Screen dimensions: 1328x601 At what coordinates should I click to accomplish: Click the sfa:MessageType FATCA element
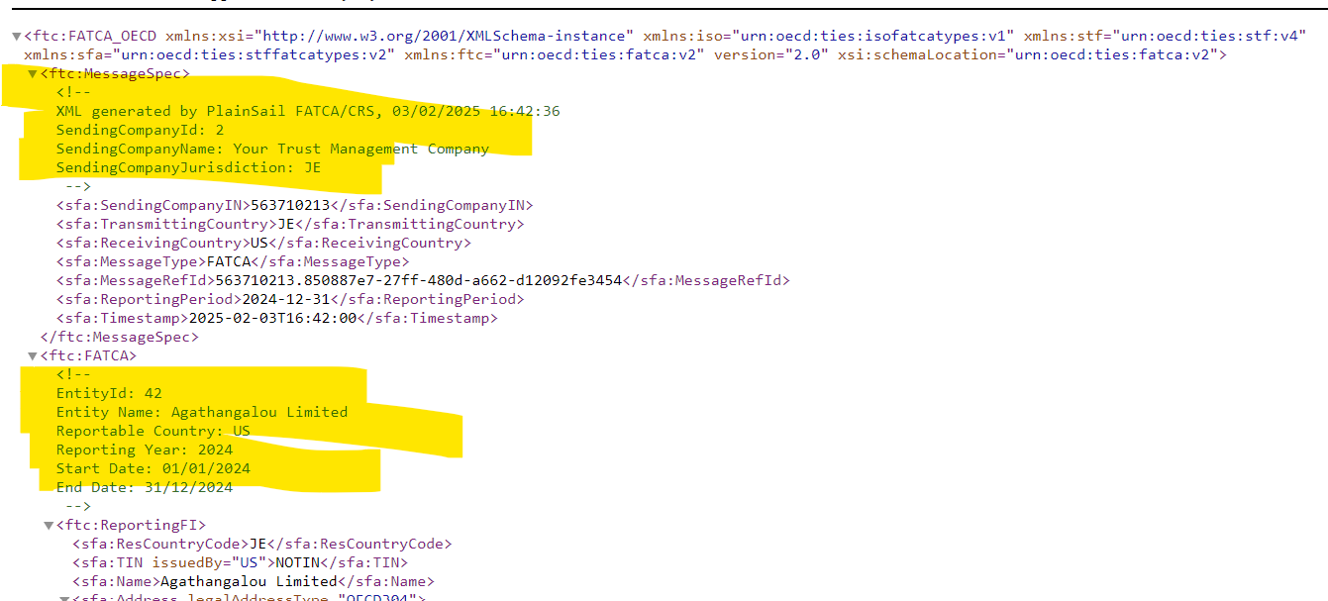233,261
